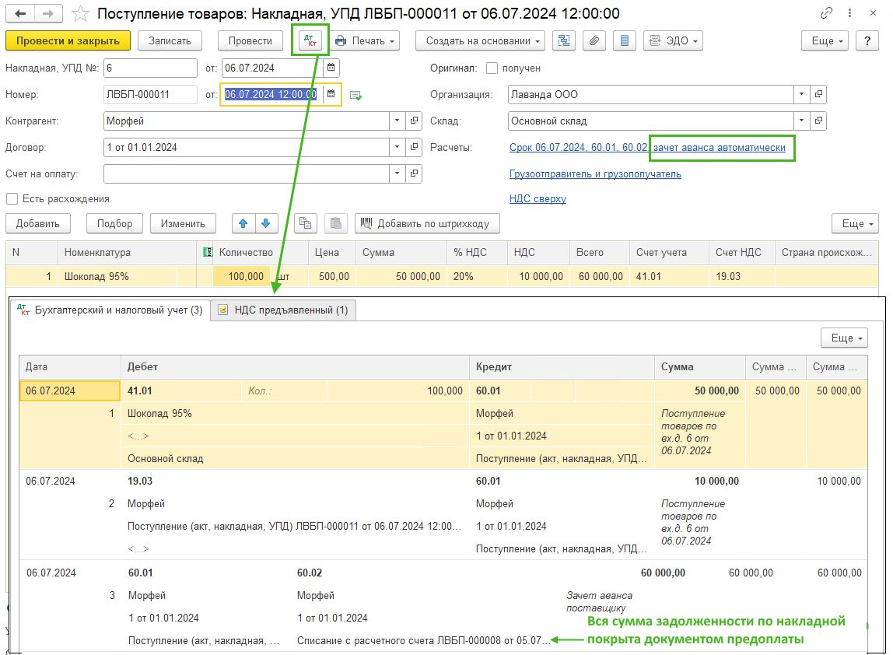Switch to НДС предъявленный tab
The width and height of the screenshot is (893, 655).
283,310
